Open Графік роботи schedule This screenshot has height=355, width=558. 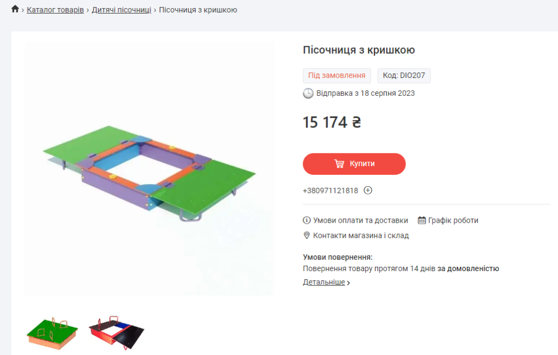point(453,221)
